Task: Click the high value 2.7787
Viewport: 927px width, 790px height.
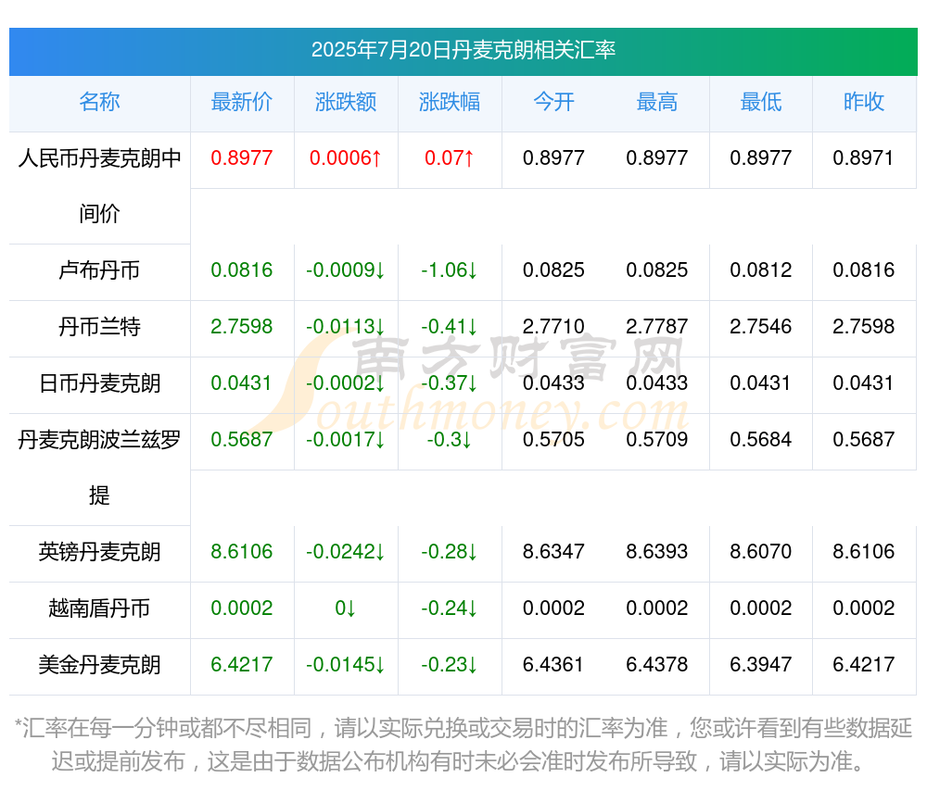Action: (x=657, y=327)
